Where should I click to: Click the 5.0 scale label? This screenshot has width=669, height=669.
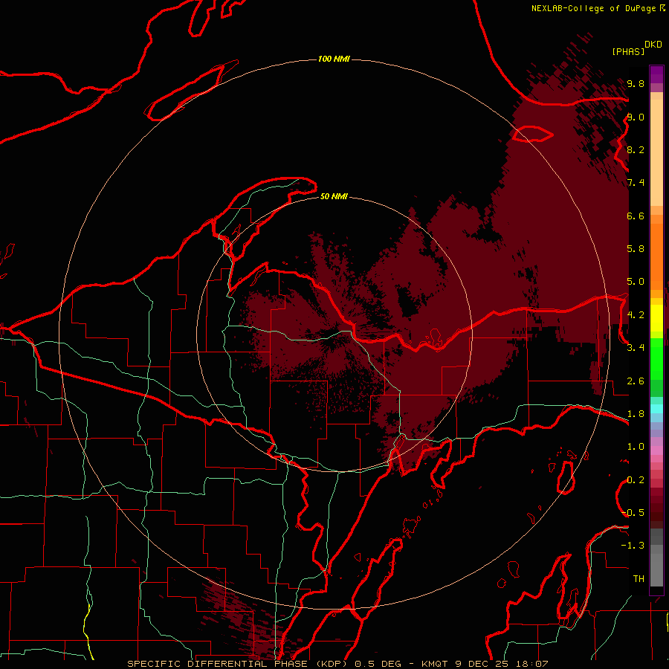pyautogui.click(x=636, y=282)
